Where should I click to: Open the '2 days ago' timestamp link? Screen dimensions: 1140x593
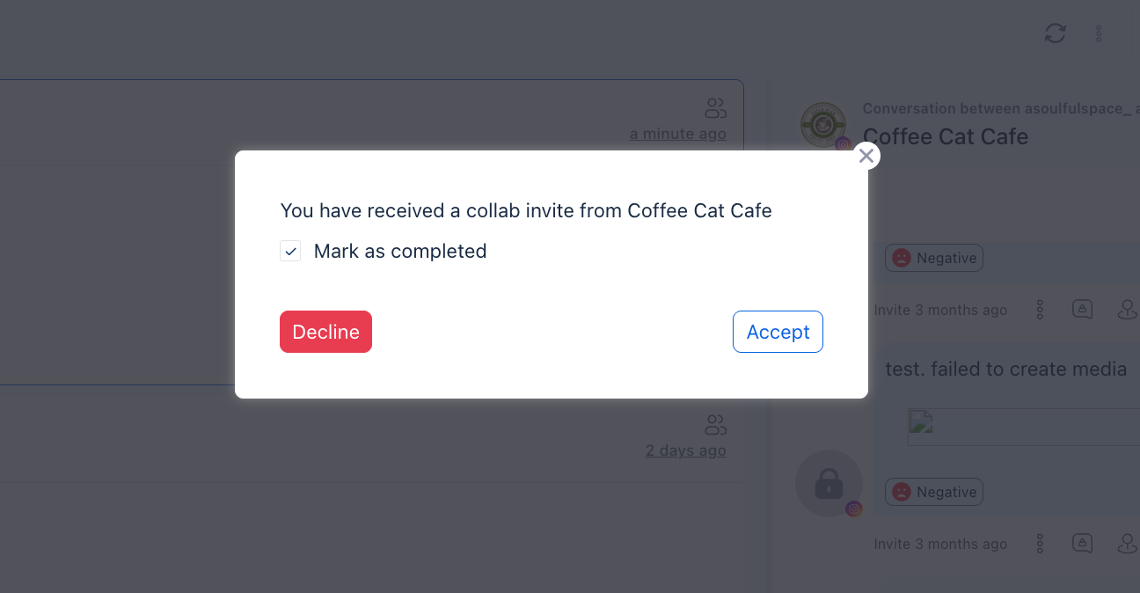coord(686,450)
